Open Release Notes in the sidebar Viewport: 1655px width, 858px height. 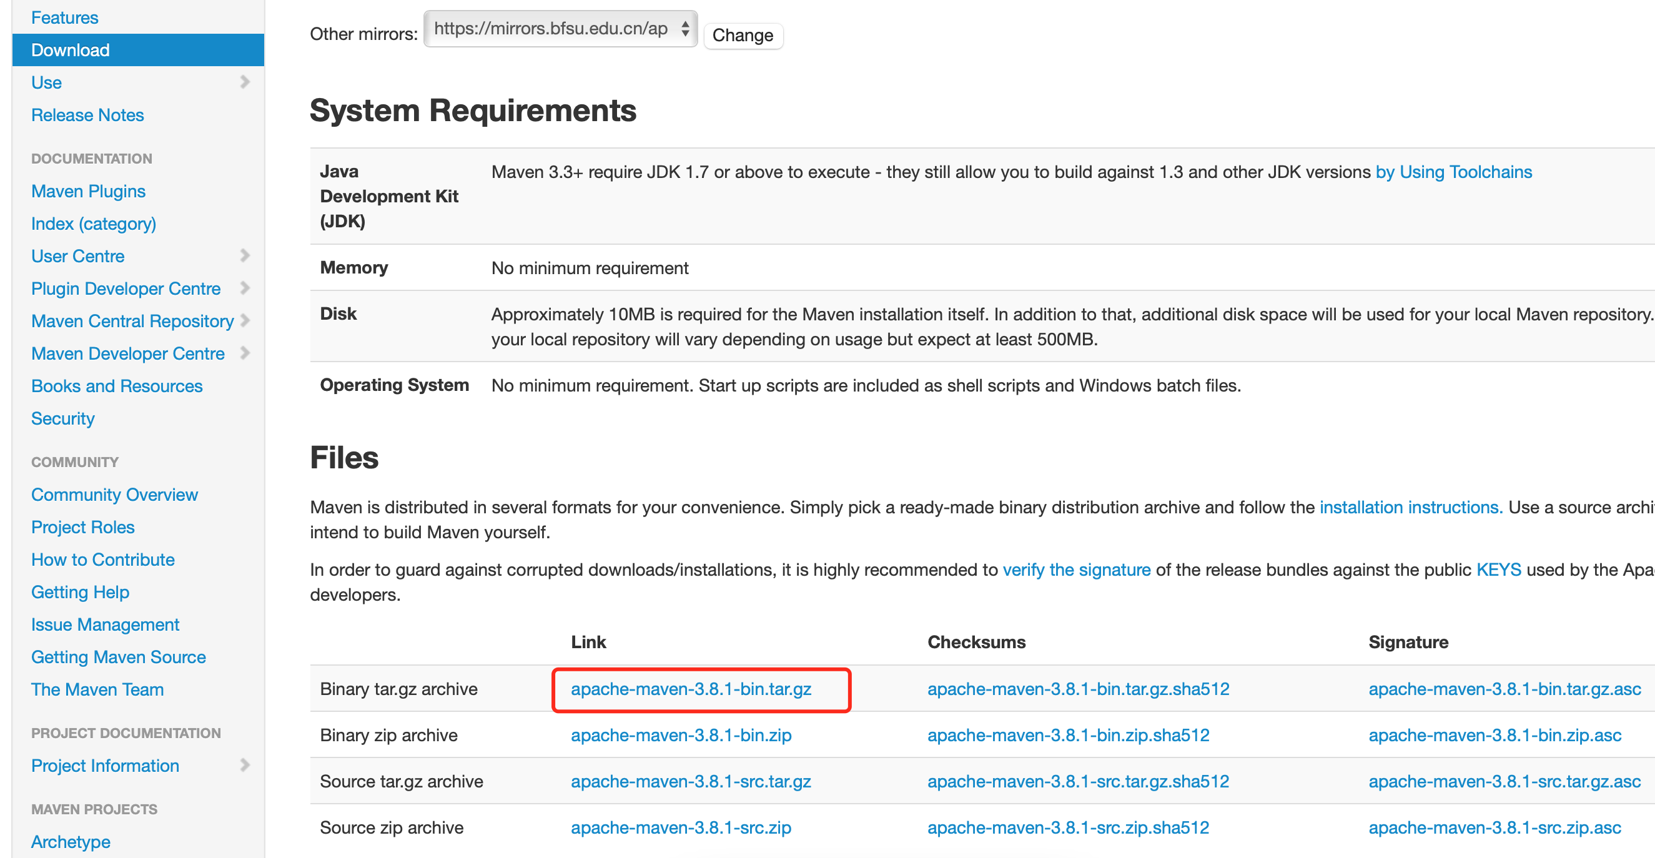click(x=87, y=115)
